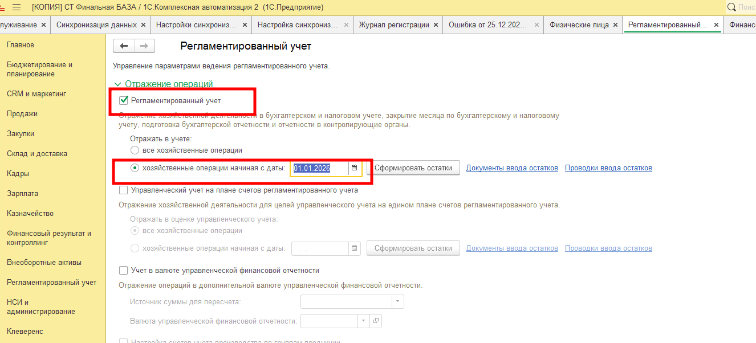The height and width of the screenshot is (343, 756).
Task: Expand Валюта управленческой финансовой отчетности dropdown arrow
Action: pyautogui.click(x=363, y=321)
